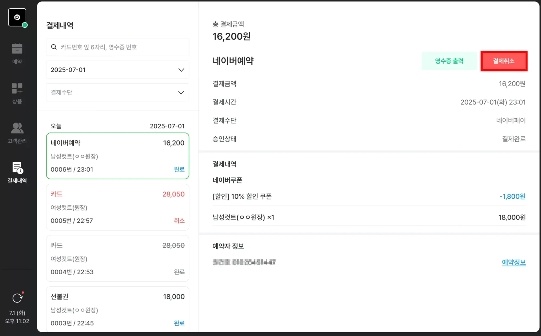541x336 pixels.
Task: Click the refresh sync icon
Action: point(17,298)
